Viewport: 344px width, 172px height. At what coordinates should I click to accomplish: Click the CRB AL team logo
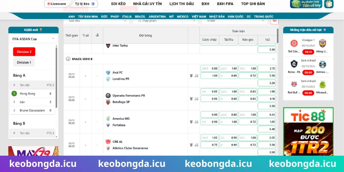click(108, 142)
